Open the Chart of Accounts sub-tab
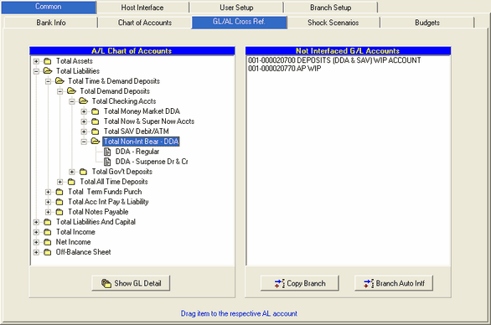Screen dimensions: 491x325 [145, 23]
